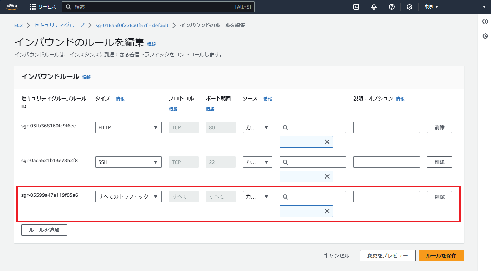Focus the description field in HTTP row
491x271 pixels.
[x=386, y=127]
